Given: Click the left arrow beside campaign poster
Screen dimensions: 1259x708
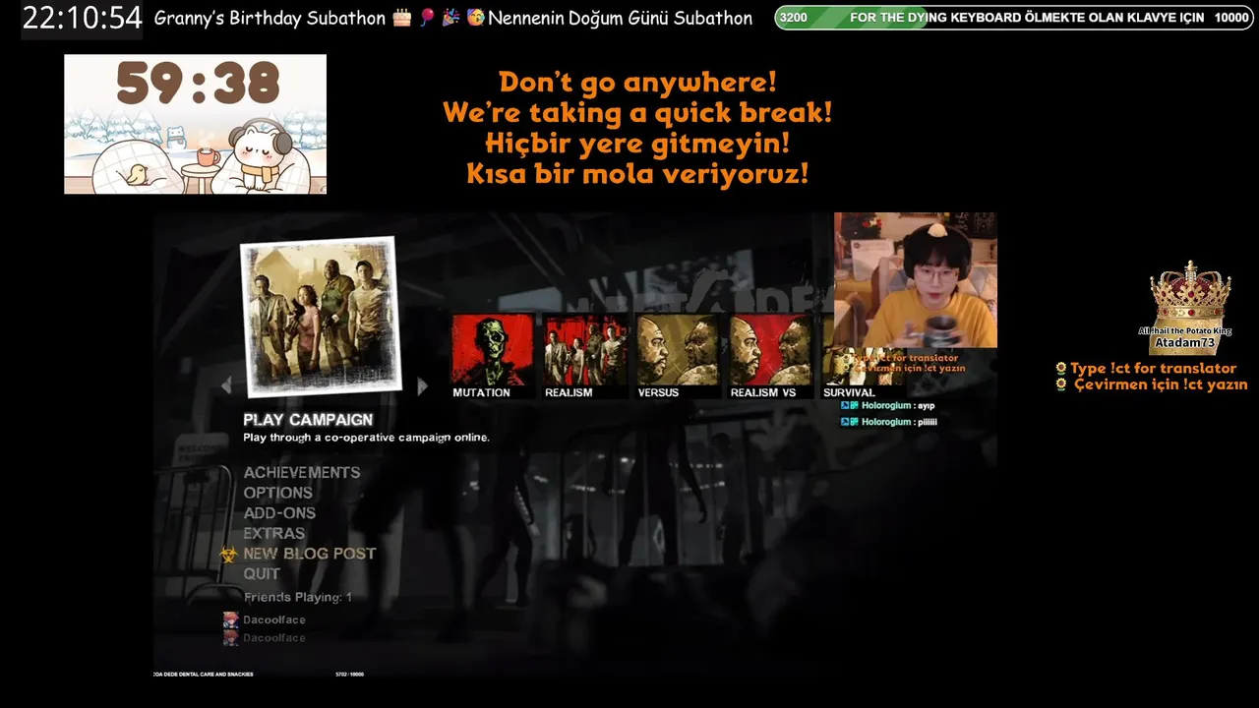Looking at the screenshot, I should (226, 385).
